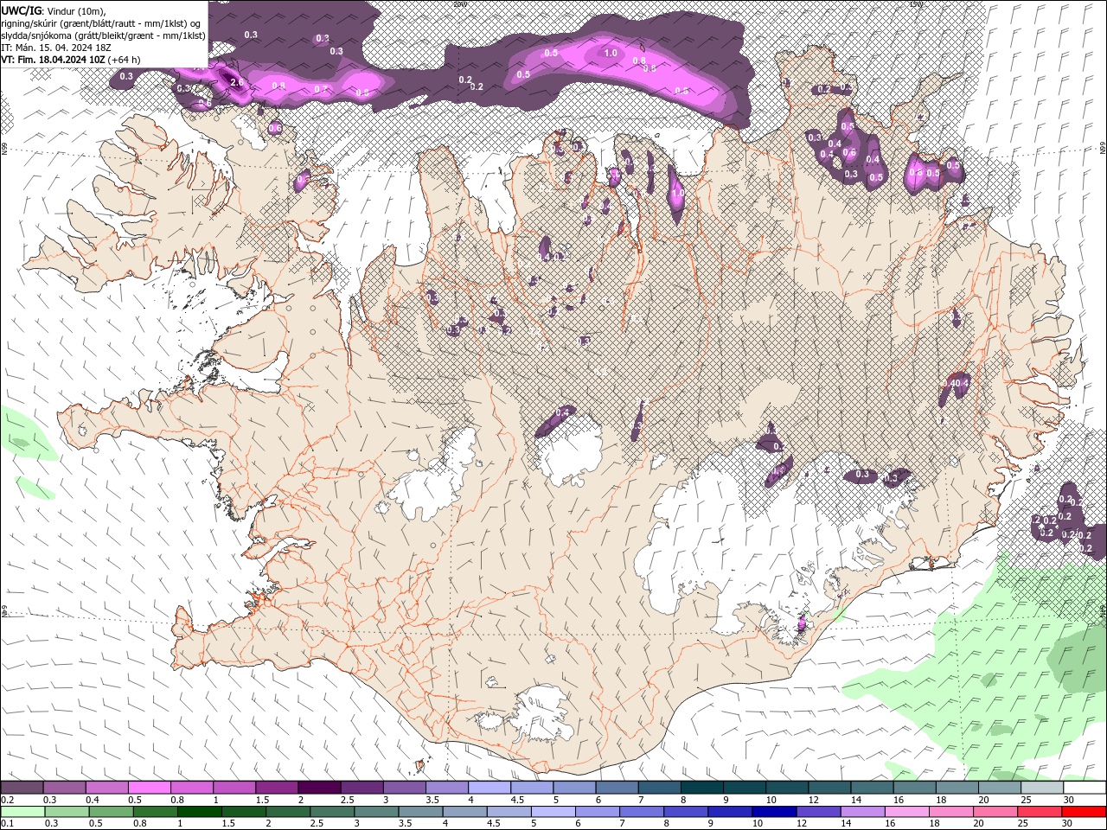Click the '1.0' precipitation value on the map
1107x830 pixels.
pyautogui.click(x=611, y=54)
